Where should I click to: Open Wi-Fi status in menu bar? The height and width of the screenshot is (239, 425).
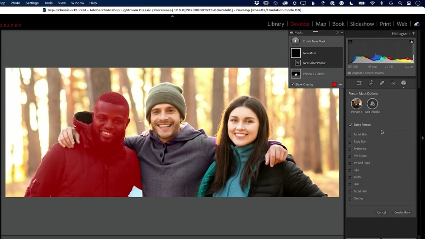coord(372,3)
